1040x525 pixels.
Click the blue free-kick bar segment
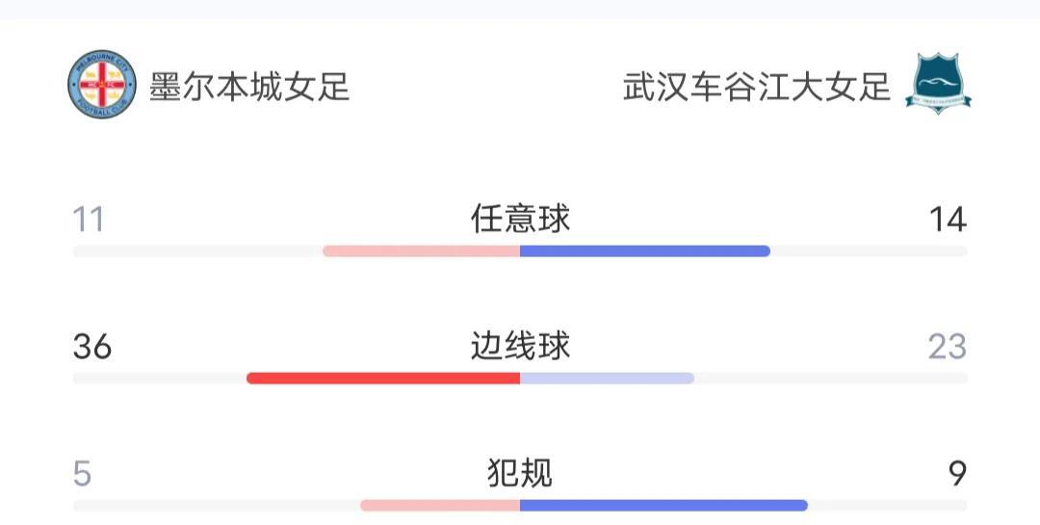pos(645,250)
